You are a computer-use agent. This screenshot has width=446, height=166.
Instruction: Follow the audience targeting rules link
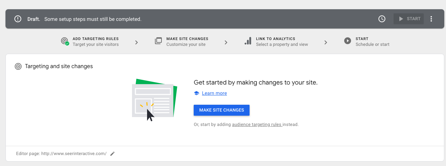pyautogui.click(x=257, y=125)
